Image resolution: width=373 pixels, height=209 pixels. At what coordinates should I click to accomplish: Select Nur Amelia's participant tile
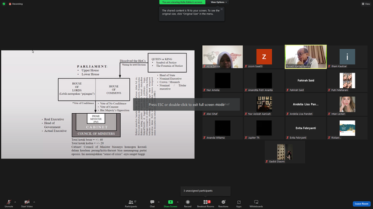click(223, 81)
